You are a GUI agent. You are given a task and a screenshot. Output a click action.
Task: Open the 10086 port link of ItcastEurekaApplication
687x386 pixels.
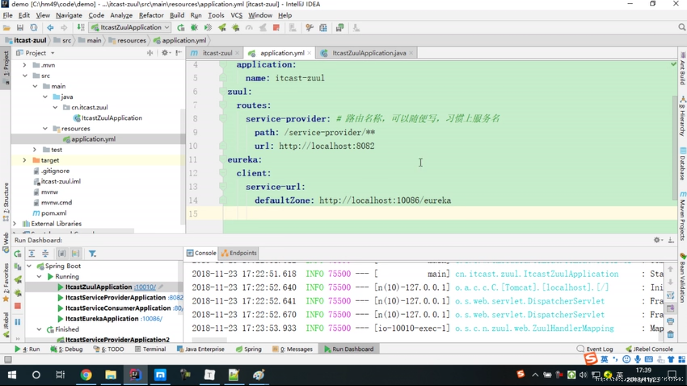pyautogui.click(x=152, y=318)
